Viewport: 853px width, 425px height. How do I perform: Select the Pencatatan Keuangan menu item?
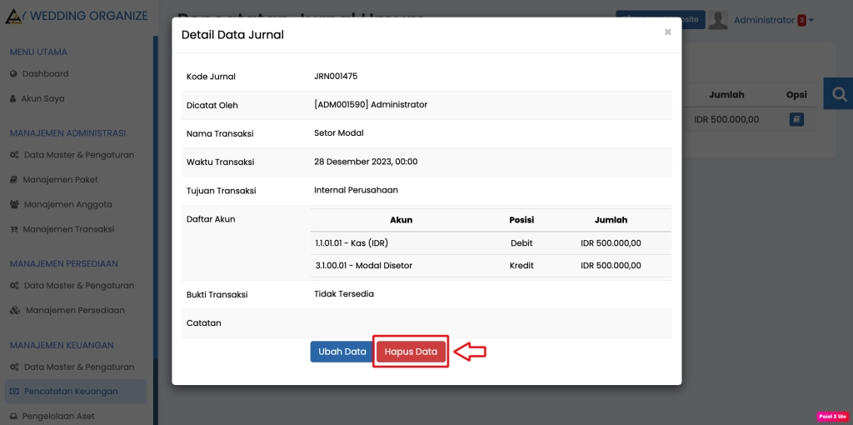(76, 392)
